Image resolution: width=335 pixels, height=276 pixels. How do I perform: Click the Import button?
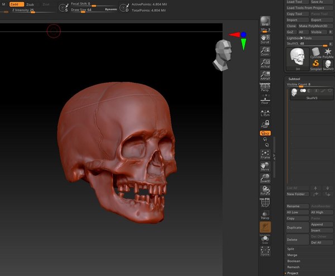point(298,20)
